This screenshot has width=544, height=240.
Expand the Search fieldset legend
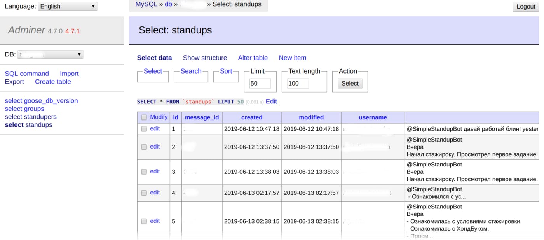[191, 71]
